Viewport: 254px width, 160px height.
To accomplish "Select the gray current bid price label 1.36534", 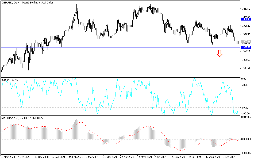I will coord(245,41).
